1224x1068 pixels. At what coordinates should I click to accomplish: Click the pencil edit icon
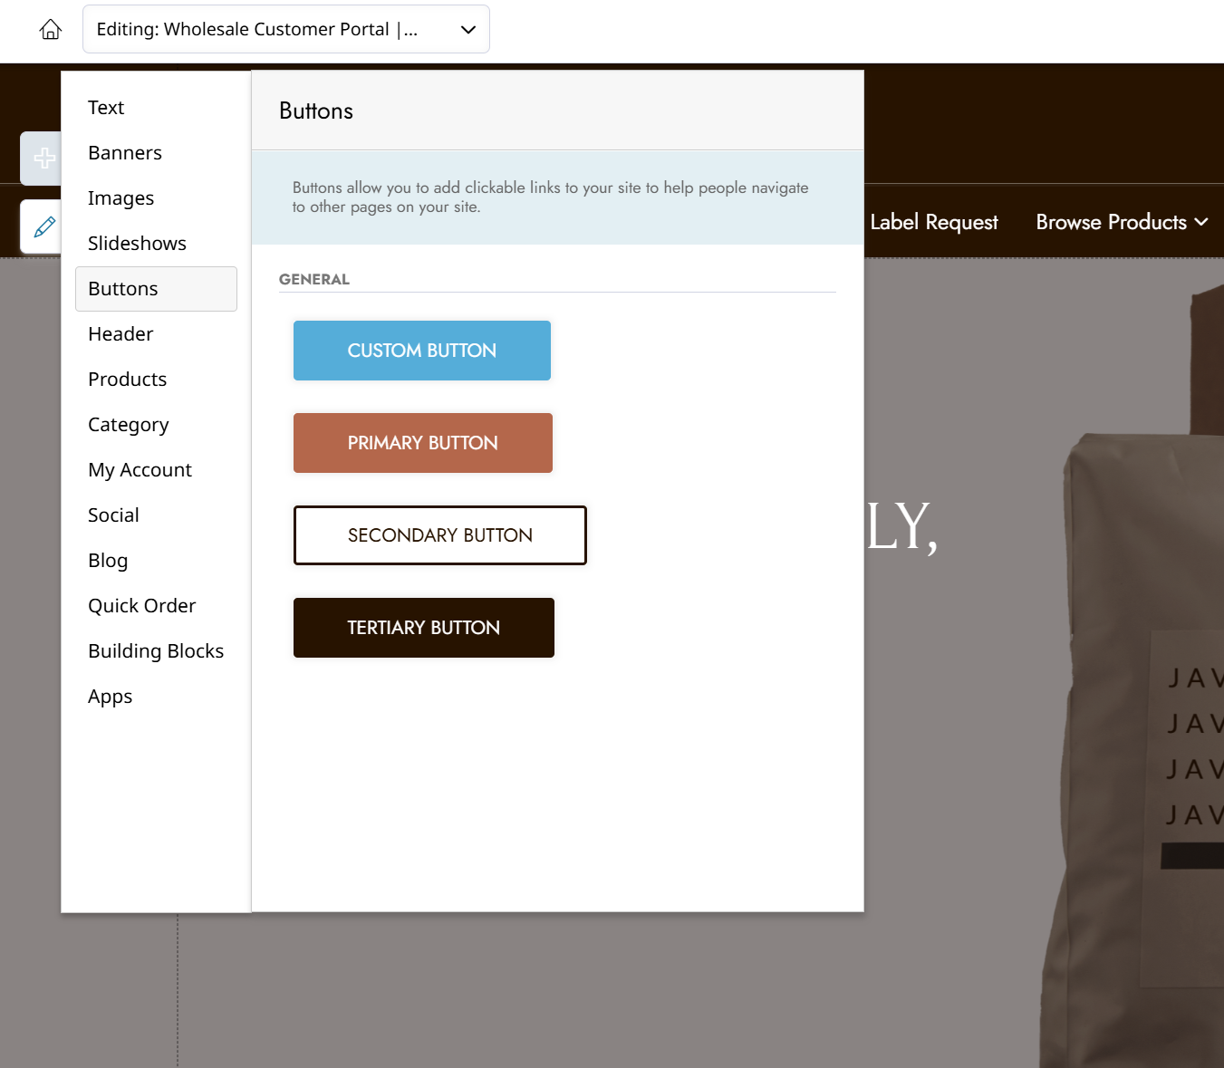[43, 226]
